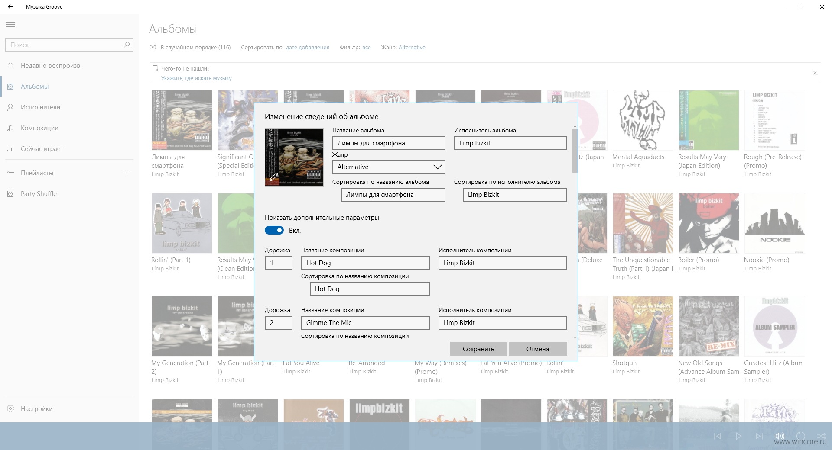Click the 'Hot Dog' composition name field
This screenshot has height=450, width=832.
click(365, 263)
